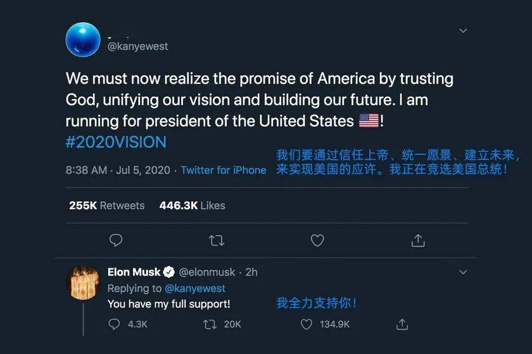Share Elon Musk's reply tweet
Viewport: 532px width, 354px height.
[x=402, y=324]
